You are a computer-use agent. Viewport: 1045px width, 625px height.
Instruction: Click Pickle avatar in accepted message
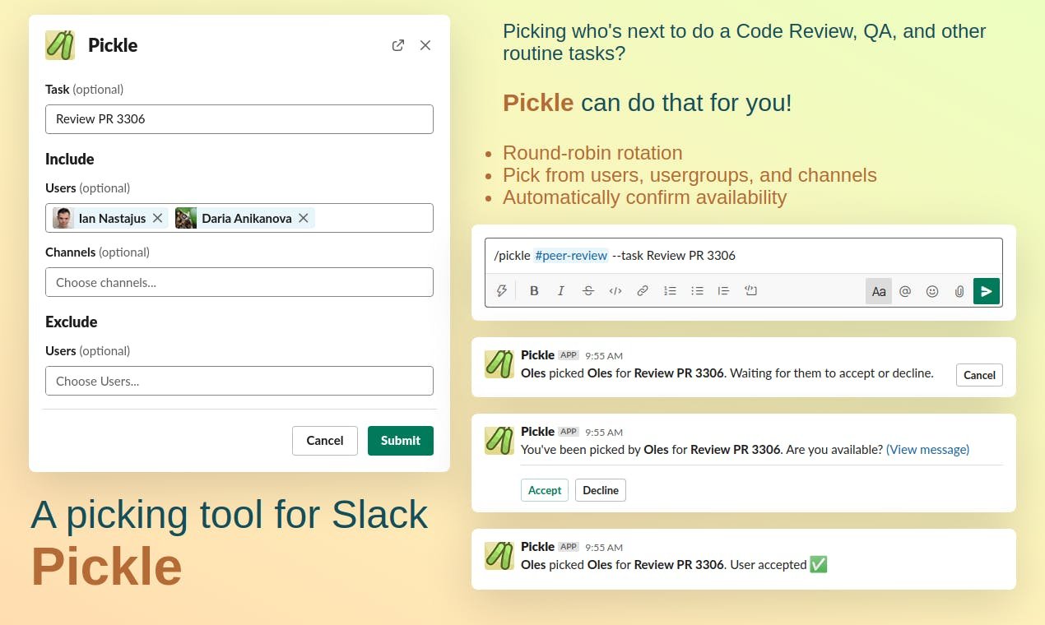[x=499, y=555]
